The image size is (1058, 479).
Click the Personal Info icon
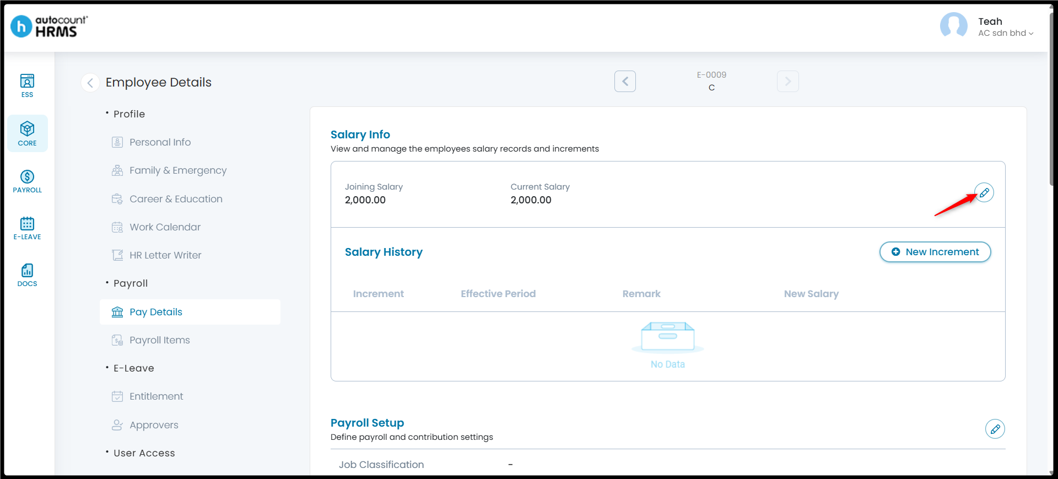click(x=117, y=142)
